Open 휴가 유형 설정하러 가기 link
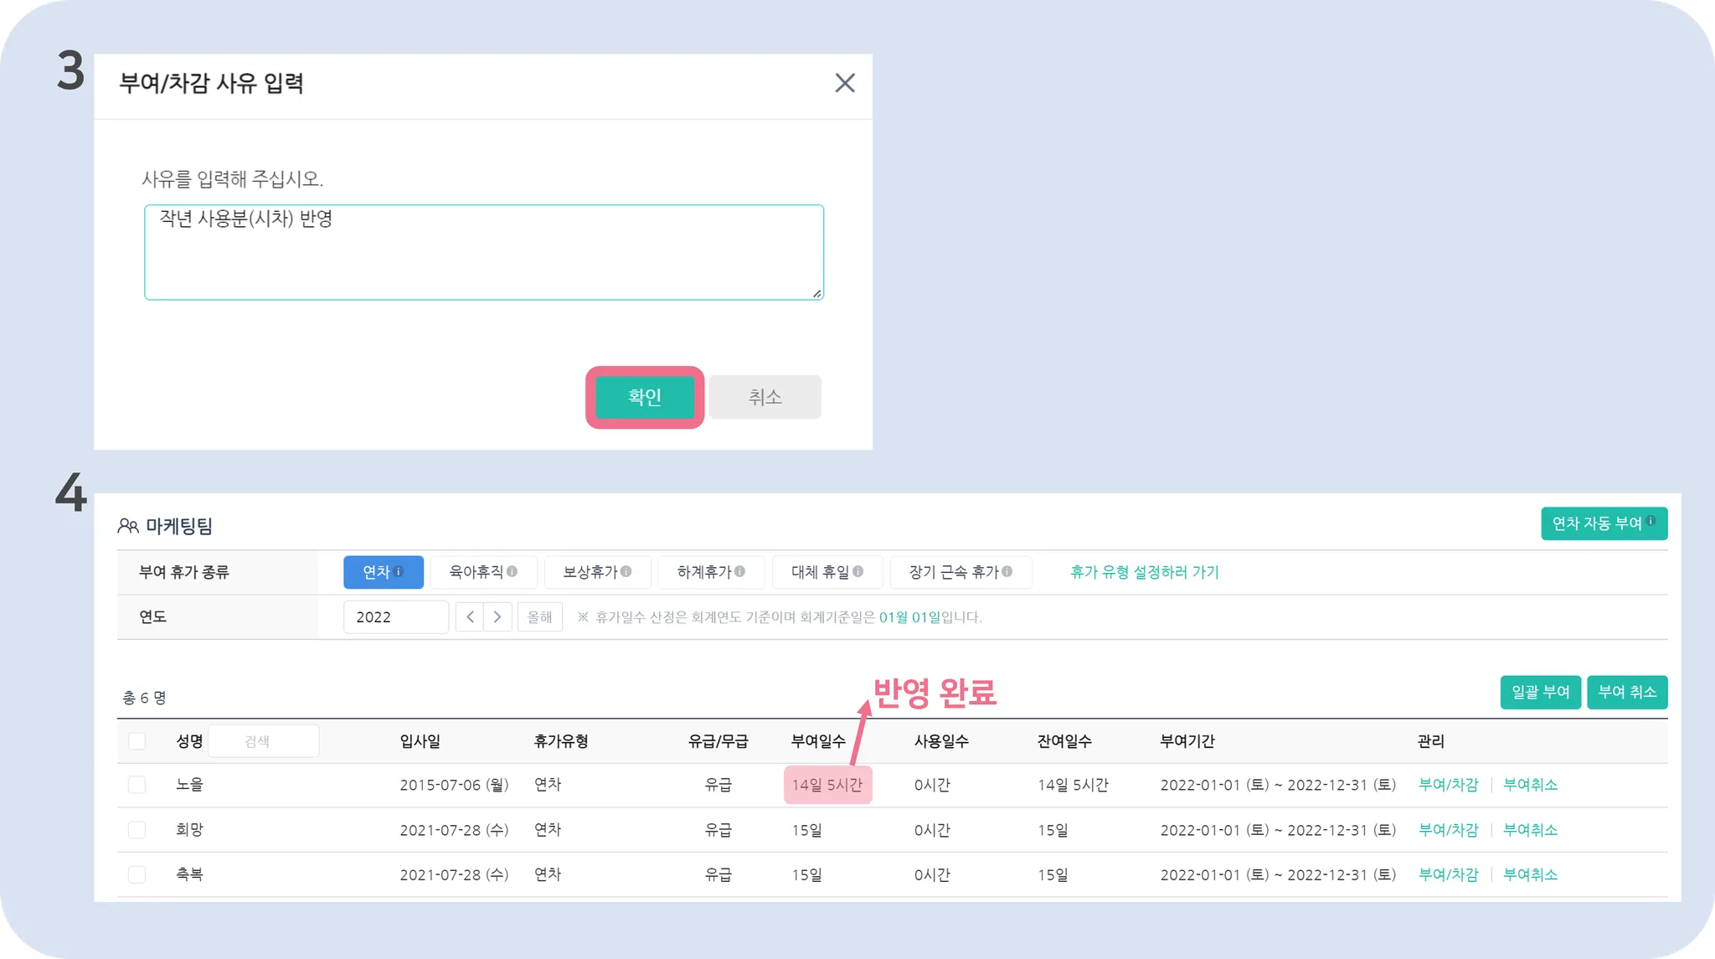Viewport: 1715px width, 959px height. [x=1144, y=572]
